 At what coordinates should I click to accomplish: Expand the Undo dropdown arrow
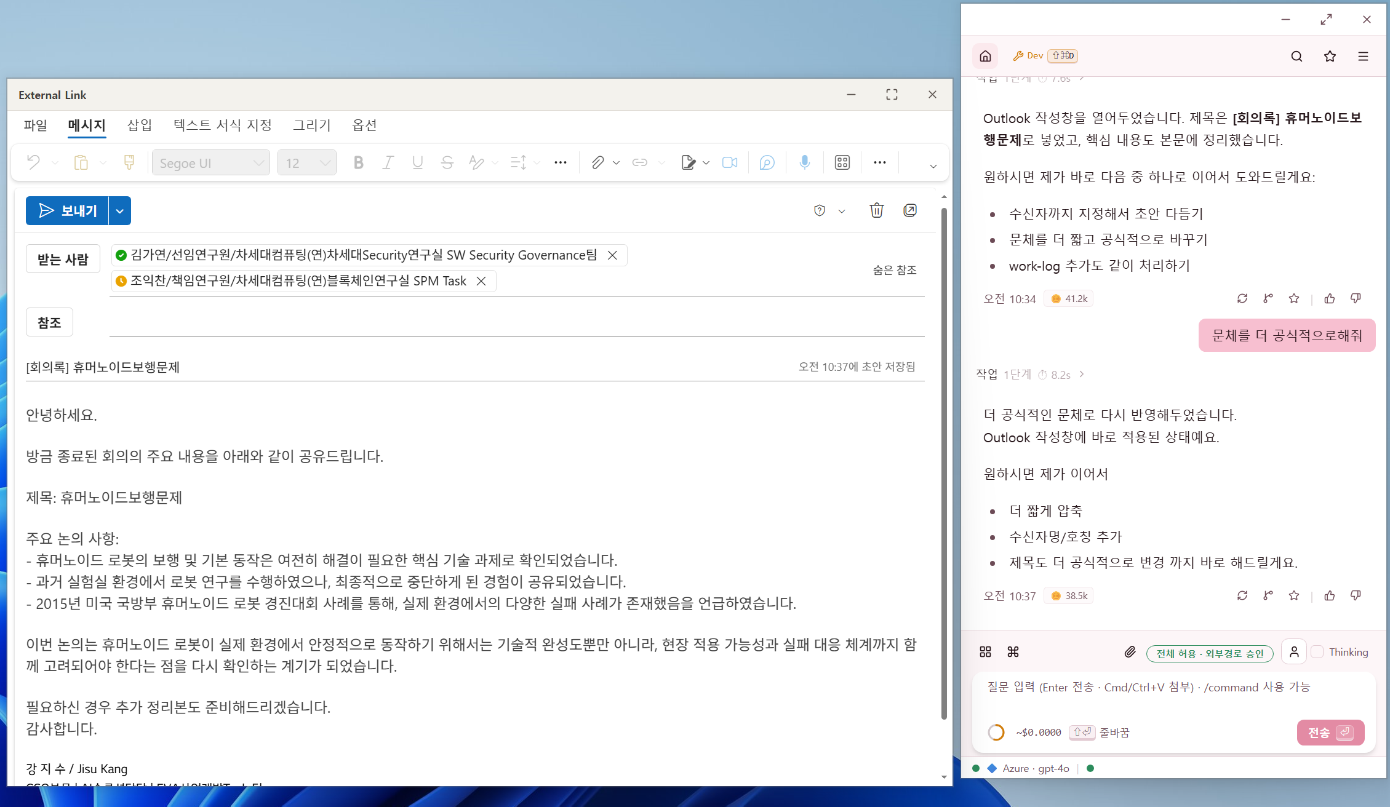click(55, 163)
